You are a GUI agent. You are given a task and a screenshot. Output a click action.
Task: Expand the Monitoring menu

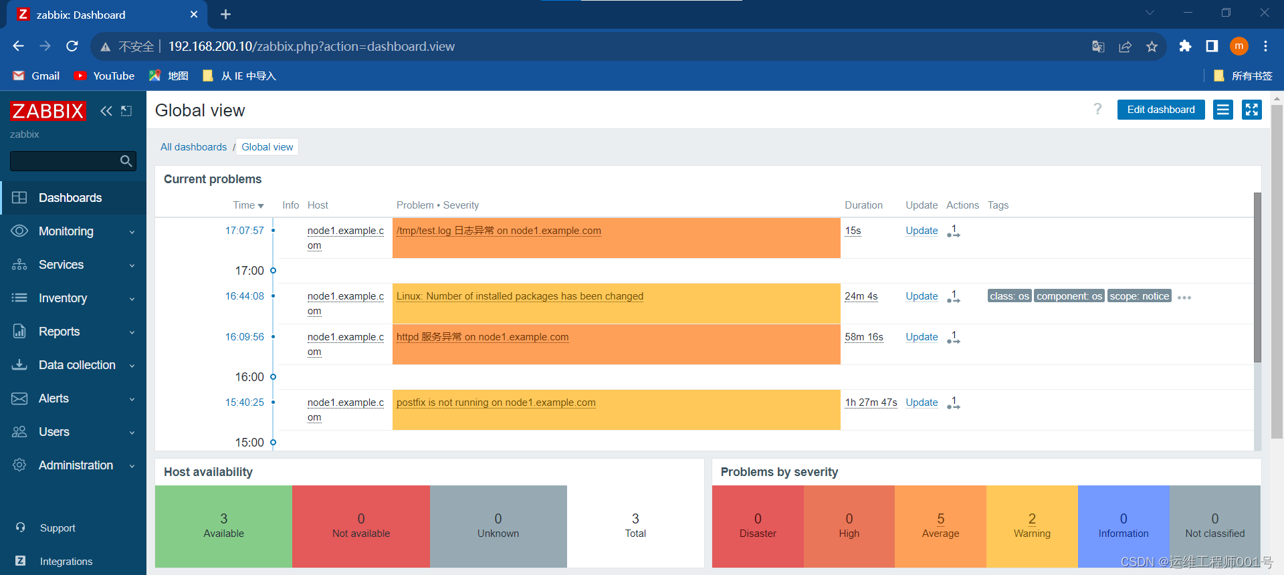pos(132,232)
